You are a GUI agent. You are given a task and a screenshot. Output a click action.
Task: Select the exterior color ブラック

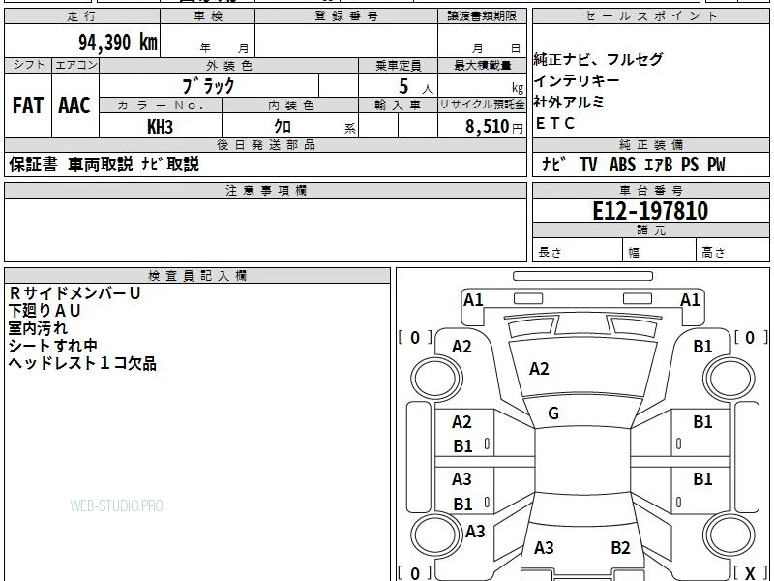point(208,86)
